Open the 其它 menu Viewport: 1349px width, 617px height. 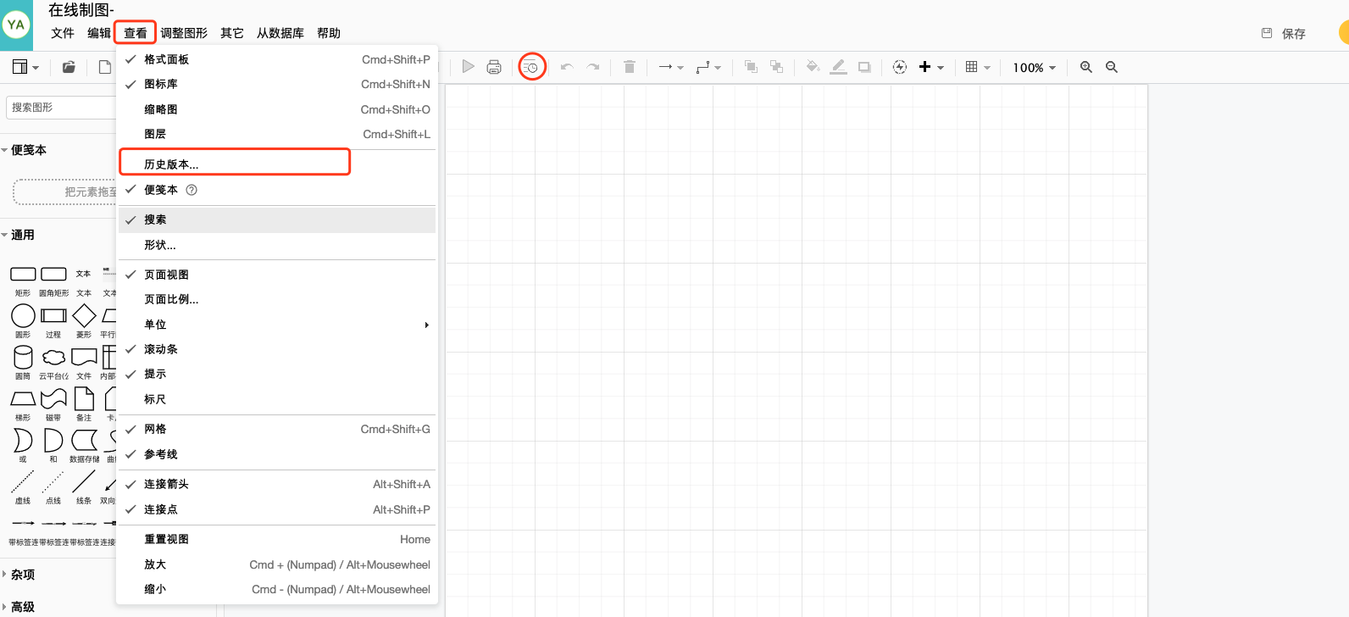click(232, 33)
